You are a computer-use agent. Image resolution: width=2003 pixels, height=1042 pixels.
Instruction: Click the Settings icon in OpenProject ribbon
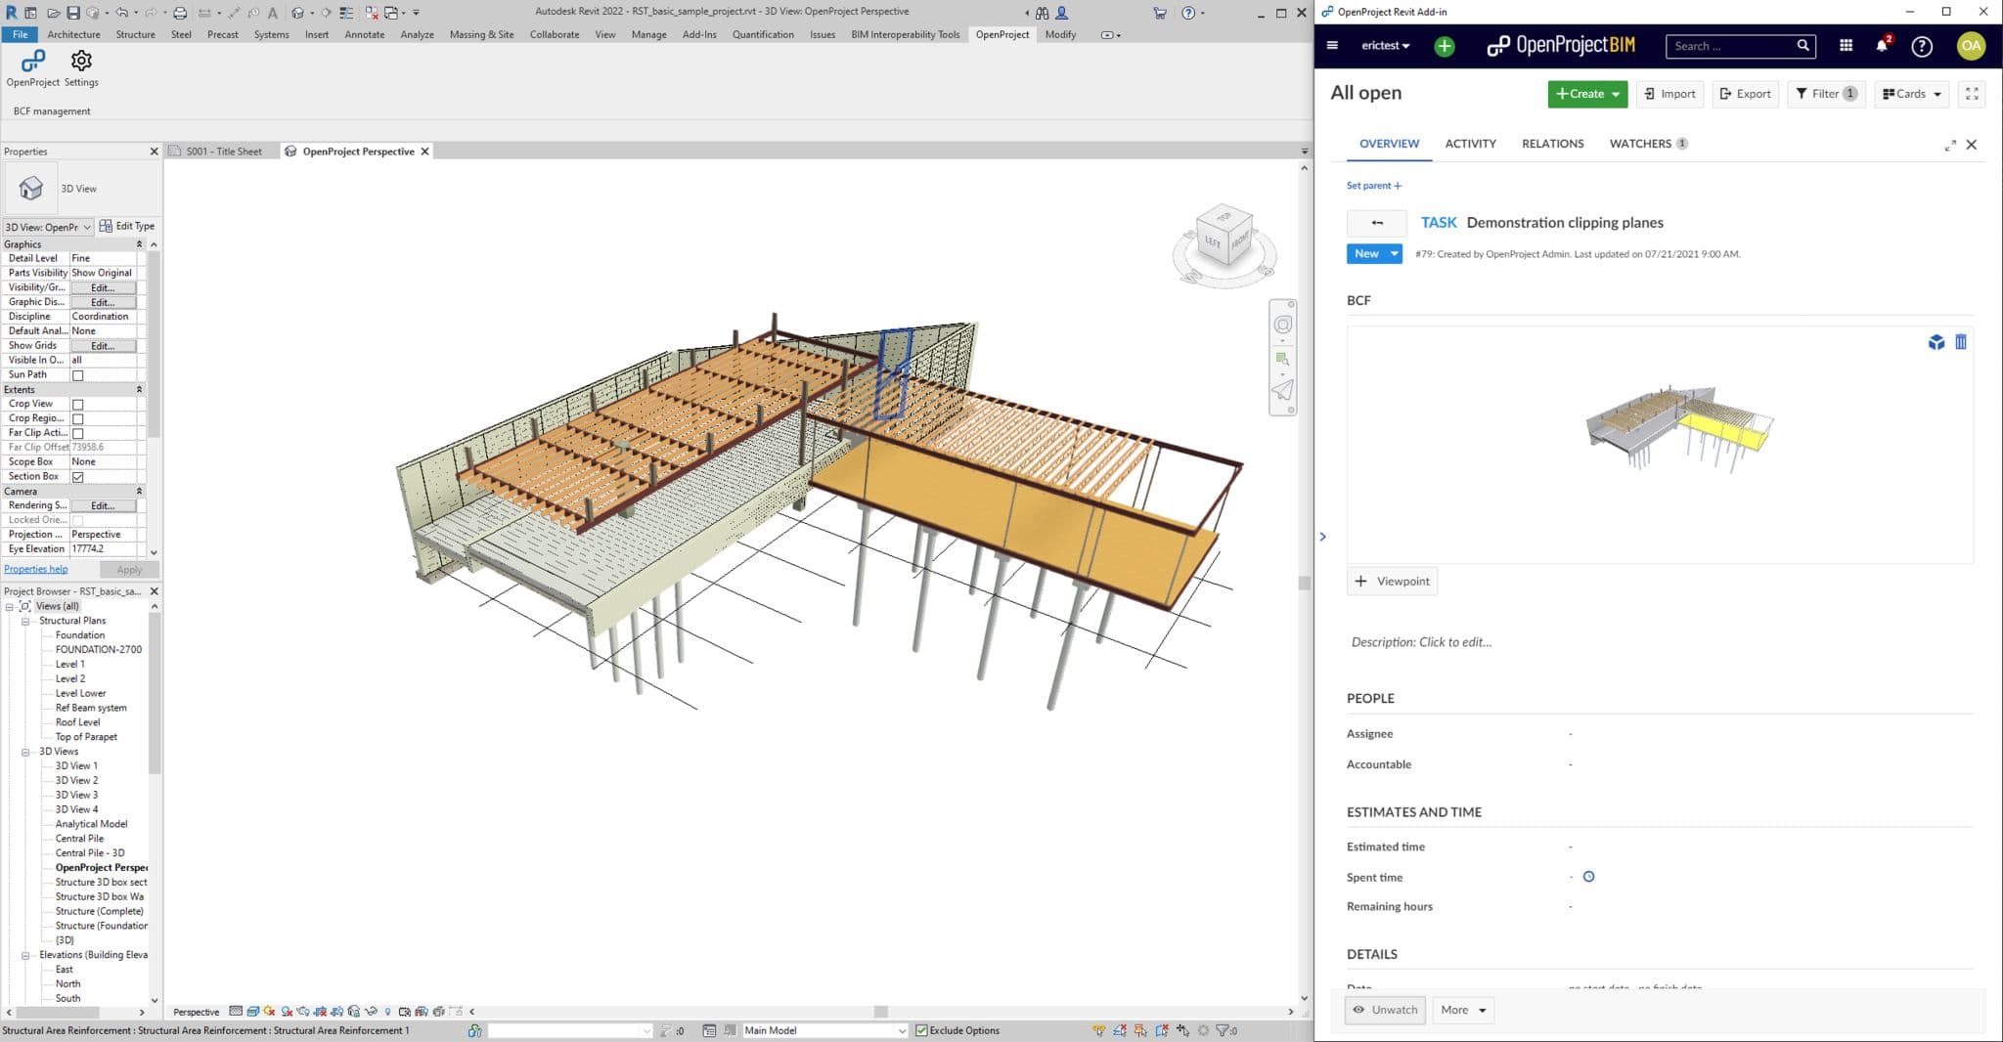[80, 62]
